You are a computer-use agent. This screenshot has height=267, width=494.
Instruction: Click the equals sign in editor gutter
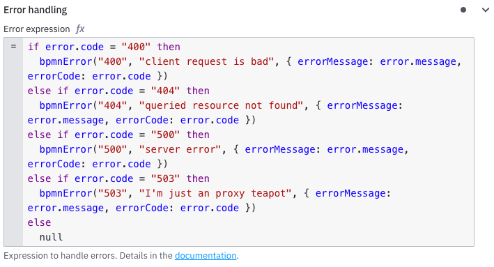[x=13, y=47]
